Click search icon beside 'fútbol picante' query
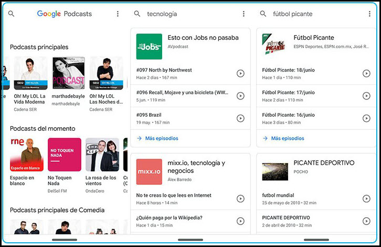Screen dimensions: 381x247 [x=263, y=14]
